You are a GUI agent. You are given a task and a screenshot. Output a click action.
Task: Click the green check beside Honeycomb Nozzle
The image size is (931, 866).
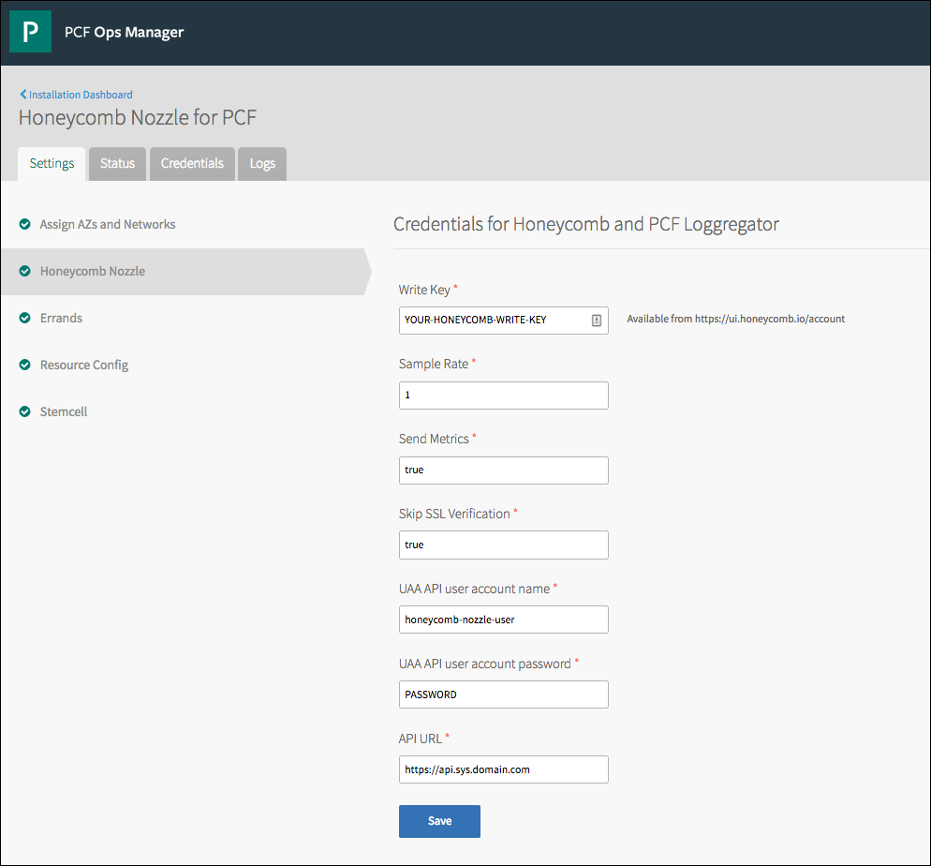(x=25, y=271)
